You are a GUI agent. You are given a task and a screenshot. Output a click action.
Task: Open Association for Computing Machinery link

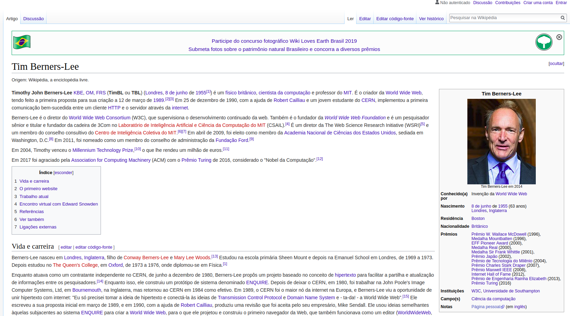click(x=111, y=160)
